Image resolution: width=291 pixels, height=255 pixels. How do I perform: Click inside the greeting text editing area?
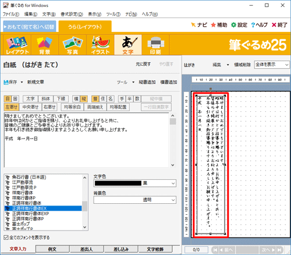(x=86, y=140)
